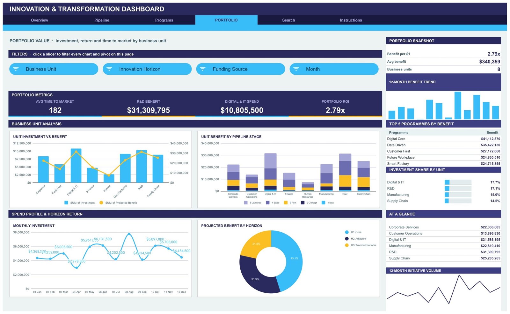
Task: Select the Customer First programme row
Action: point(443,151)
